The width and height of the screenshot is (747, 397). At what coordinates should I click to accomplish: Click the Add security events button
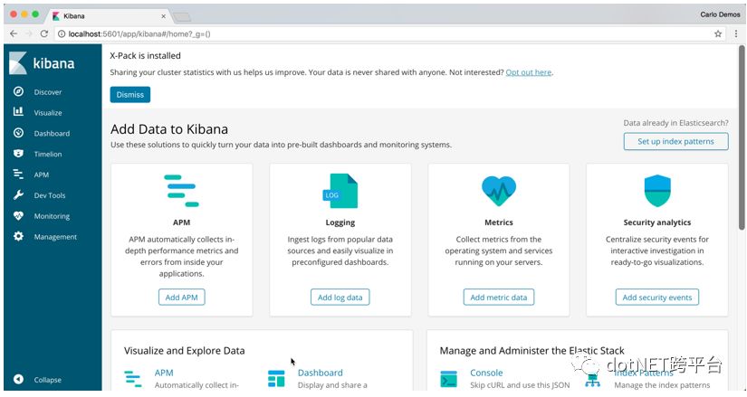(657, 297)
